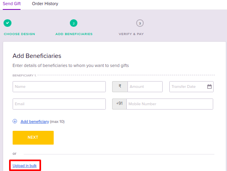Click the rupee currency symbol box

[120, 87]
